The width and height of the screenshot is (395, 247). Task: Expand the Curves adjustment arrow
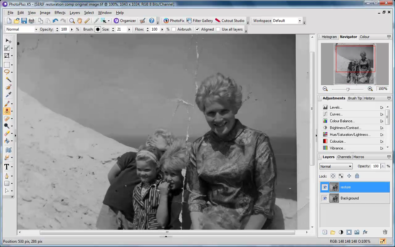click(x=382, y=114)
